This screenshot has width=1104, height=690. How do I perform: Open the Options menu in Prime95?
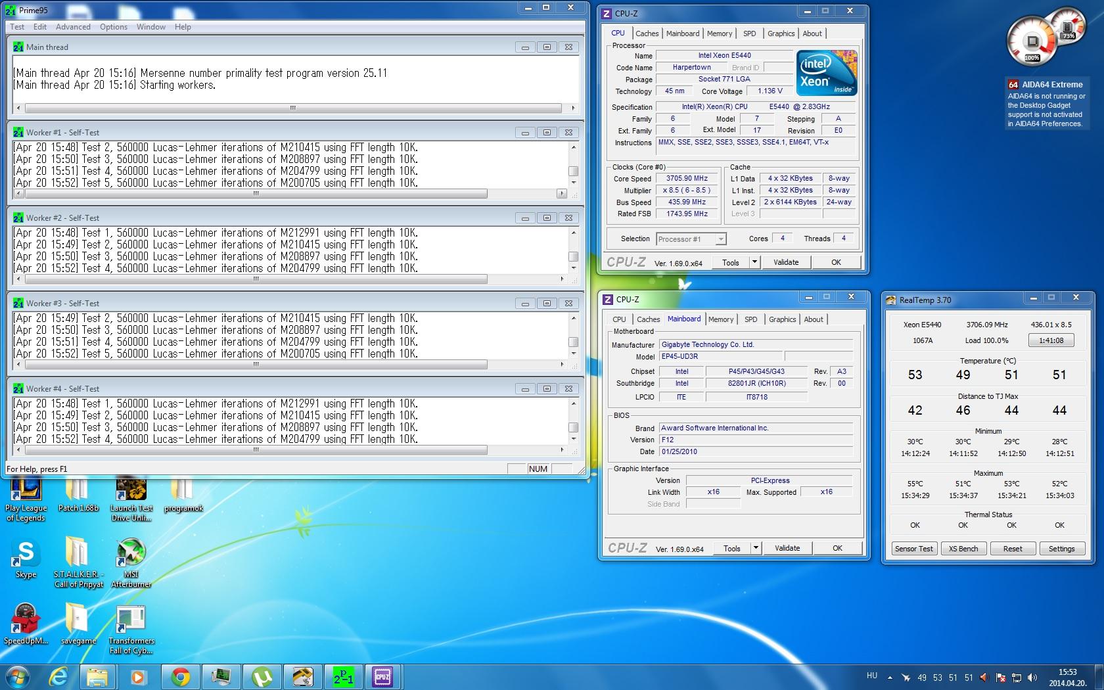coord(114,27)
